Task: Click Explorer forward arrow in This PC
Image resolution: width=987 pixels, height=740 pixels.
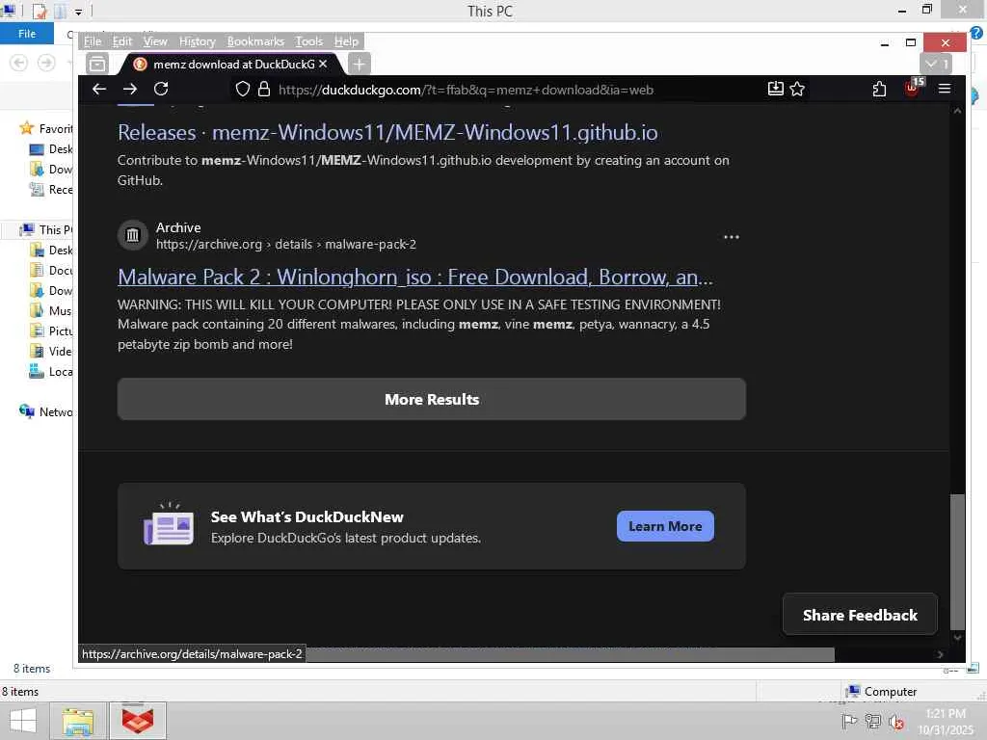Action: (46, 63)
